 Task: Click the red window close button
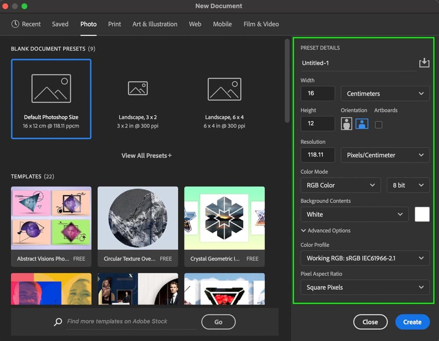click(x=5, y=6)
